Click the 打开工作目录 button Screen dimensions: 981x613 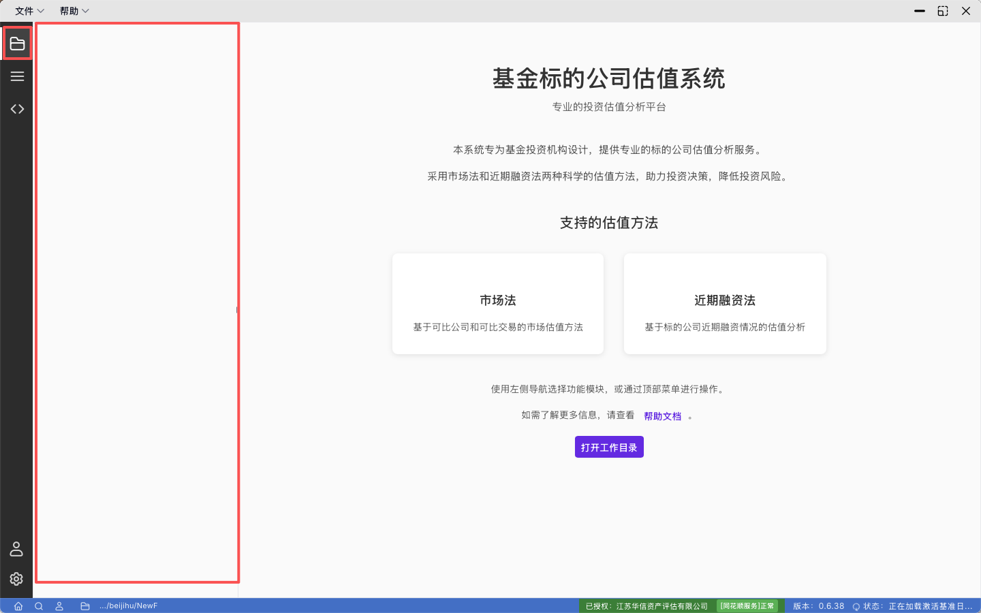609,447
